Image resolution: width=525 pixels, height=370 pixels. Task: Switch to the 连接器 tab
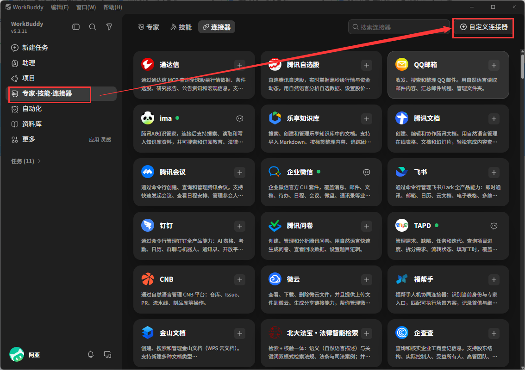point(217,27)
